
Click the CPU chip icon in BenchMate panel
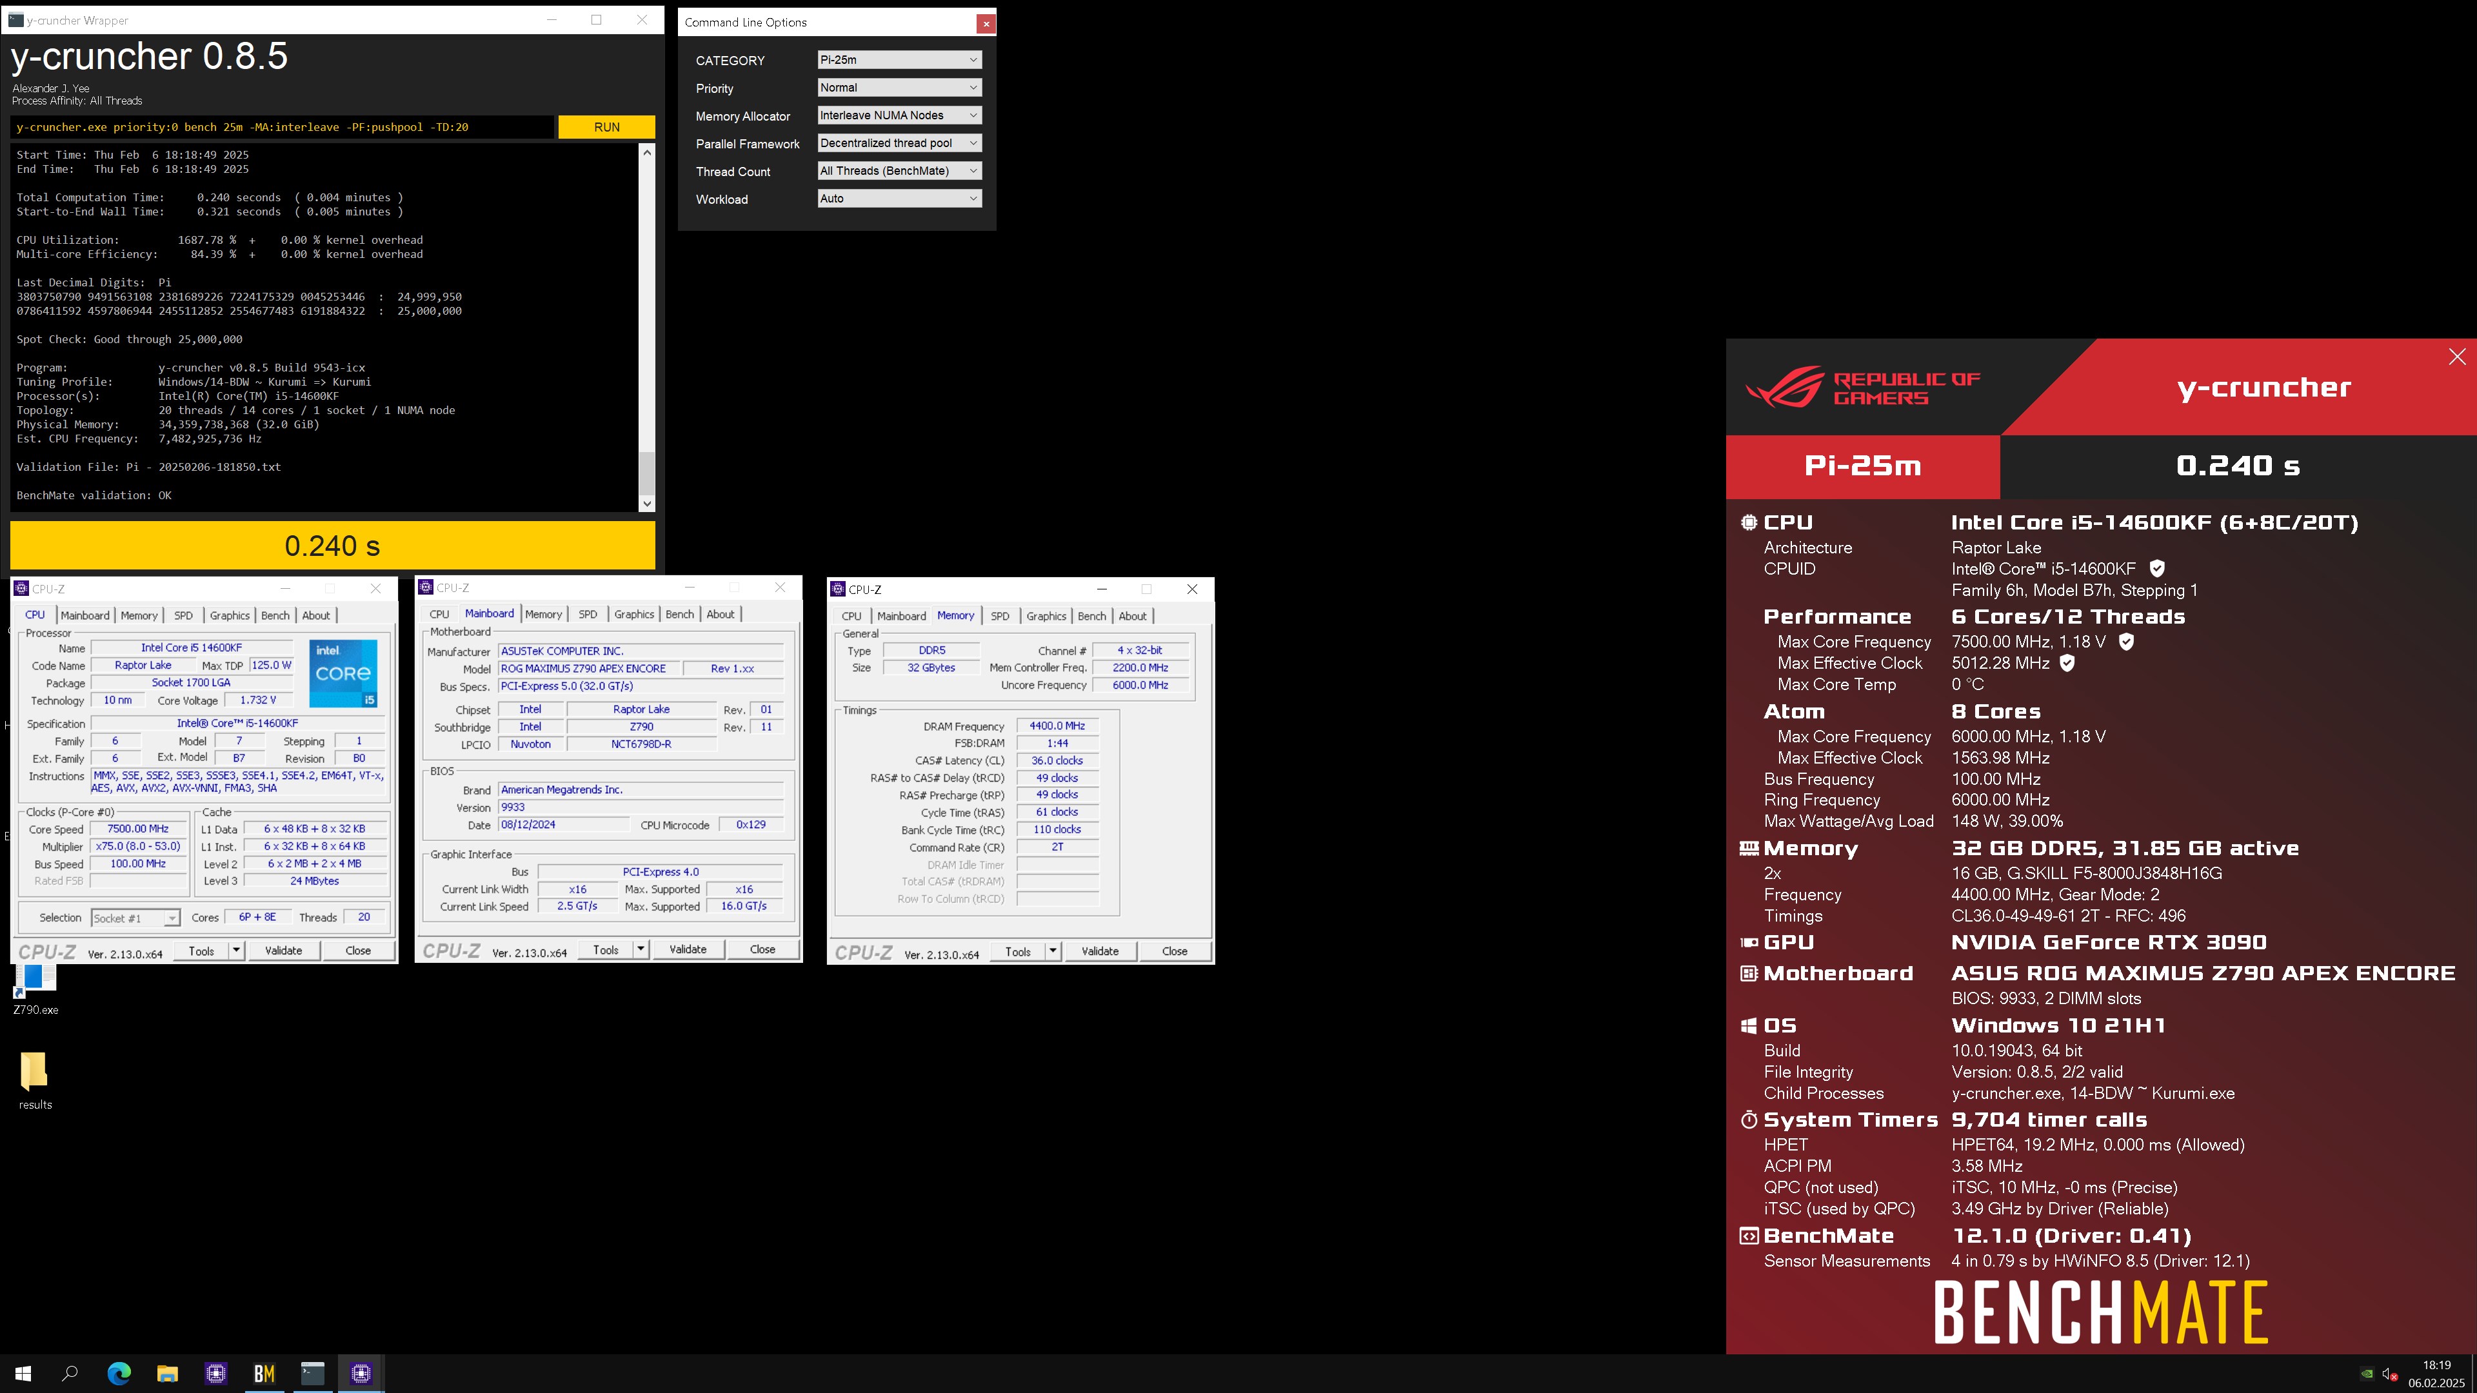[x=1749, y=522]
